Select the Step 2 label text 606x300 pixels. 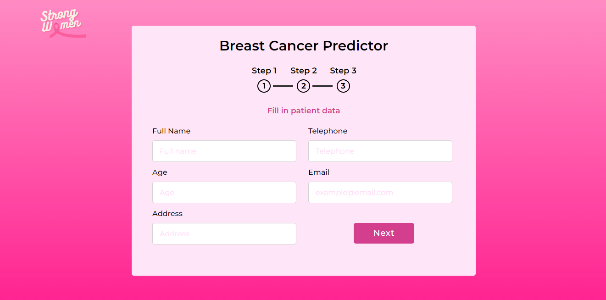point(303,71)
